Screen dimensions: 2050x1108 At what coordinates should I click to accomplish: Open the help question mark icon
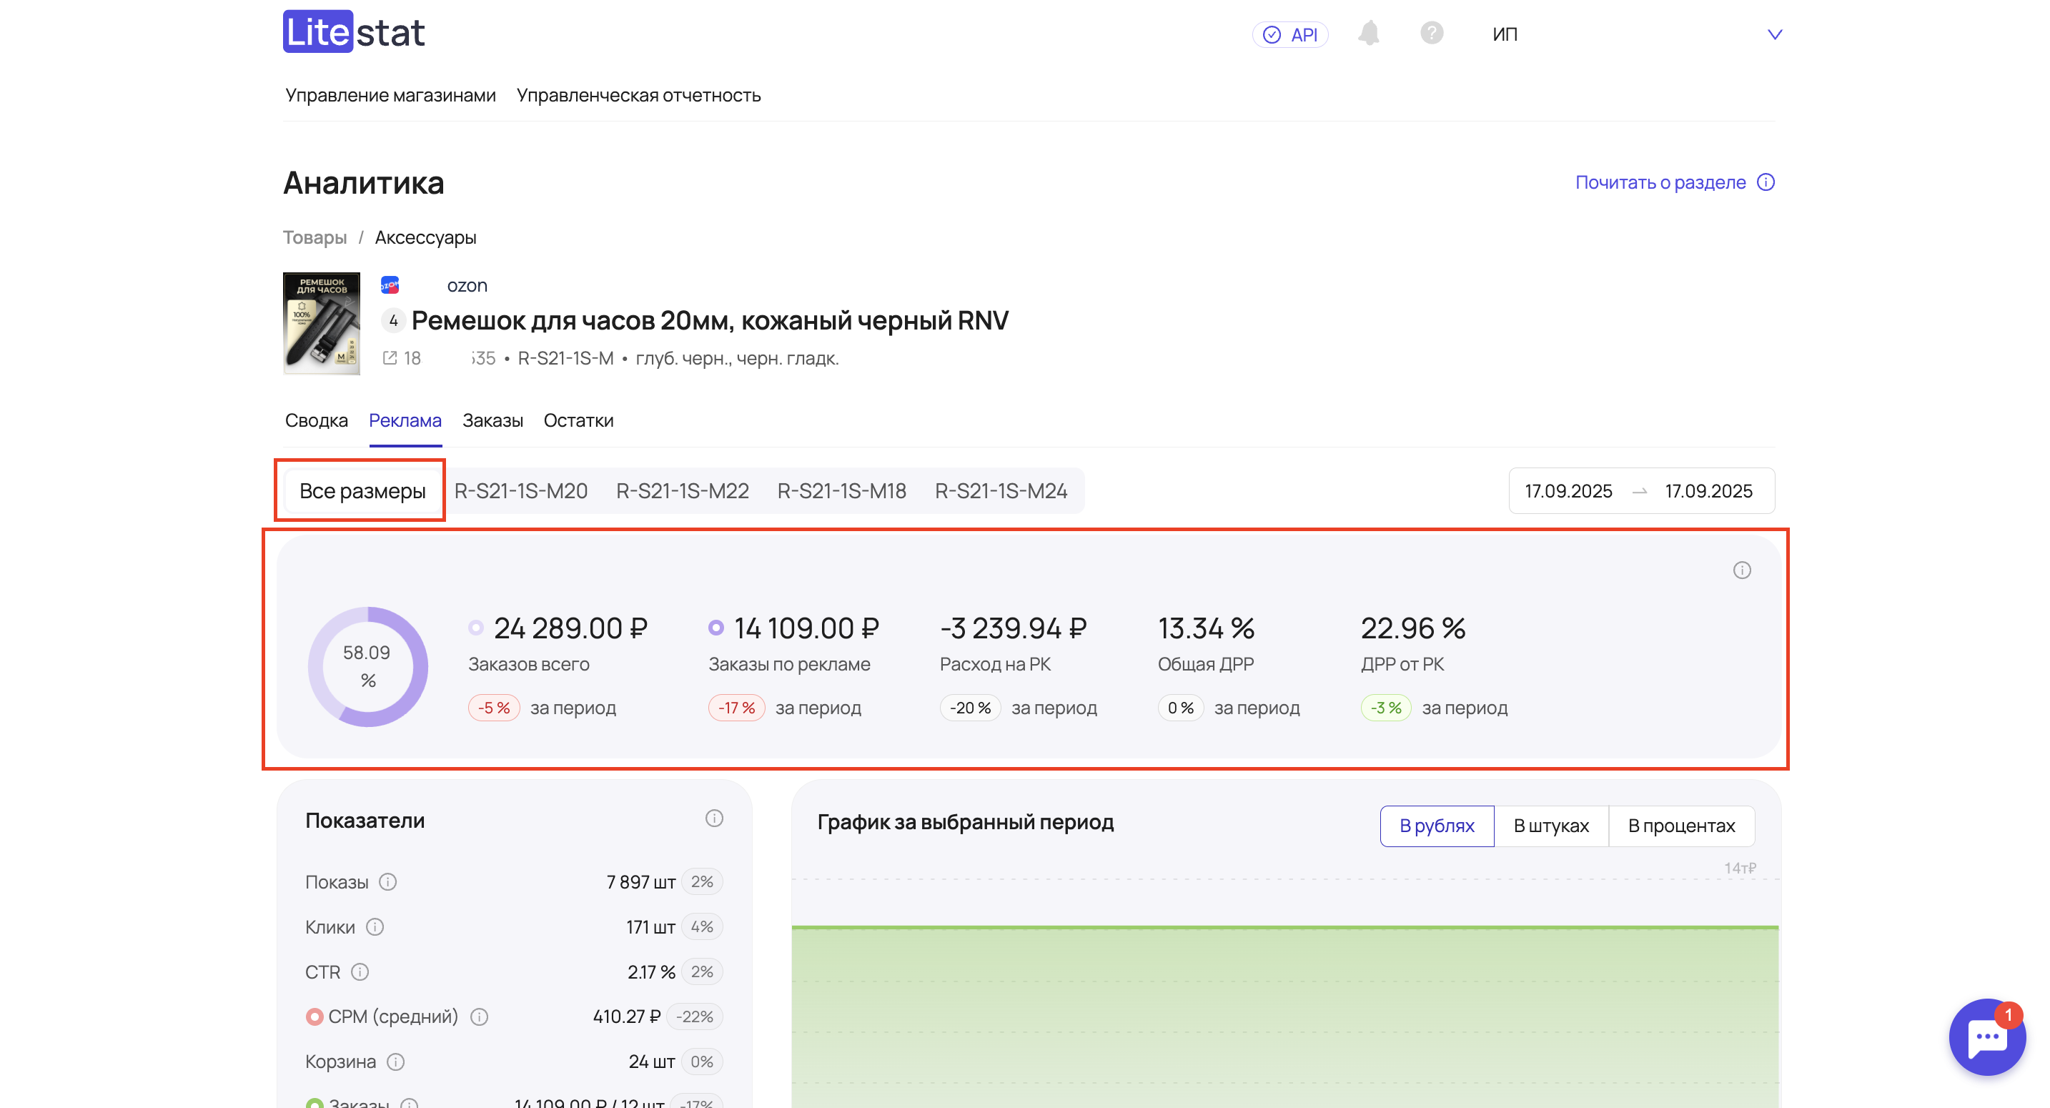tap(1431, 34)
